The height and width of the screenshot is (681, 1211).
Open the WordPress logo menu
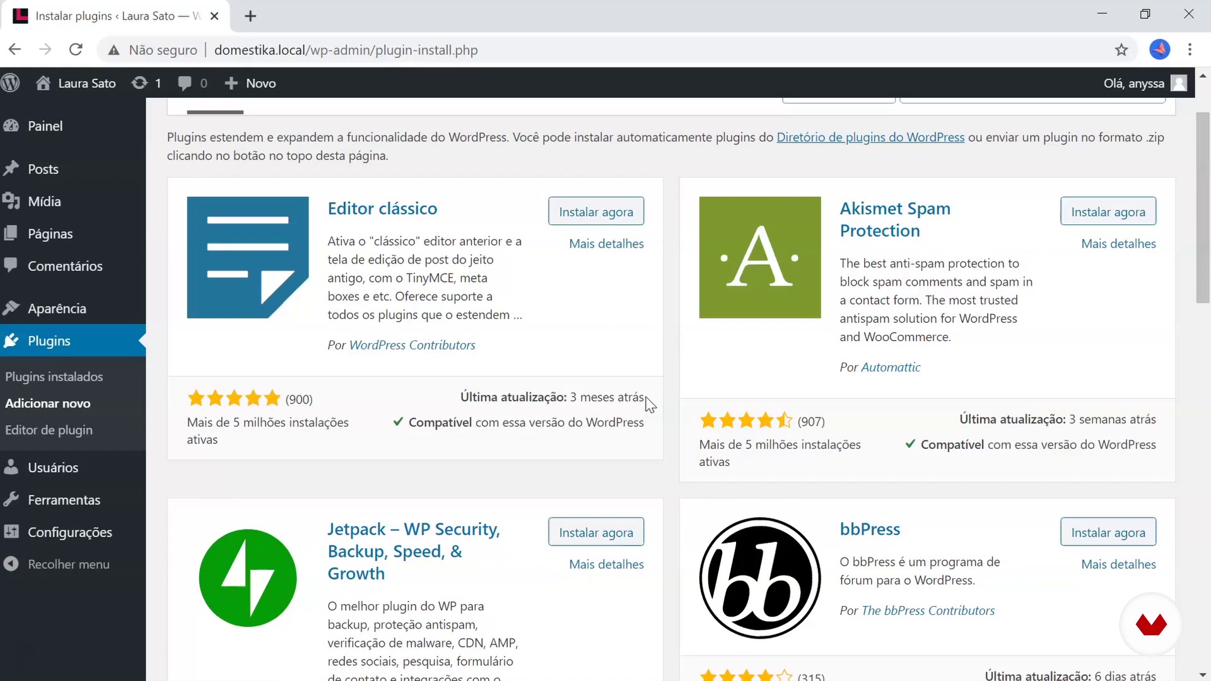11,83
